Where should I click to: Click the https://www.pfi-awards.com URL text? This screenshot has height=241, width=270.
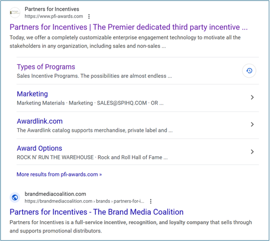(54, 16)
